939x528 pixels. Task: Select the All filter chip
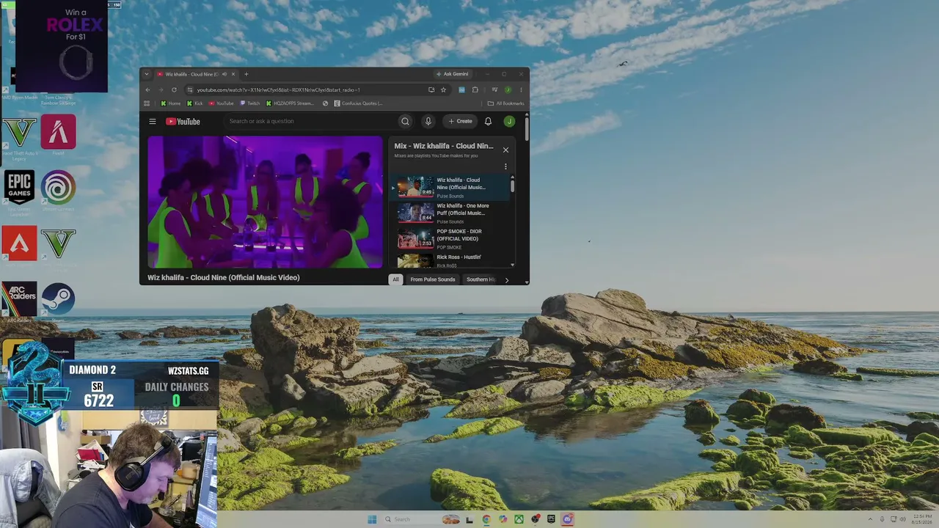(395, 279)
